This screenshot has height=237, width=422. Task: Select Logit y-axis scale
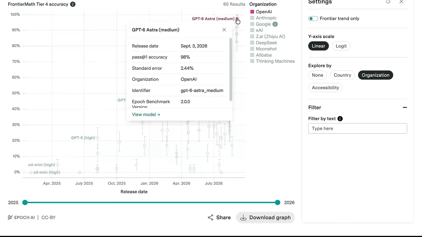341,46
